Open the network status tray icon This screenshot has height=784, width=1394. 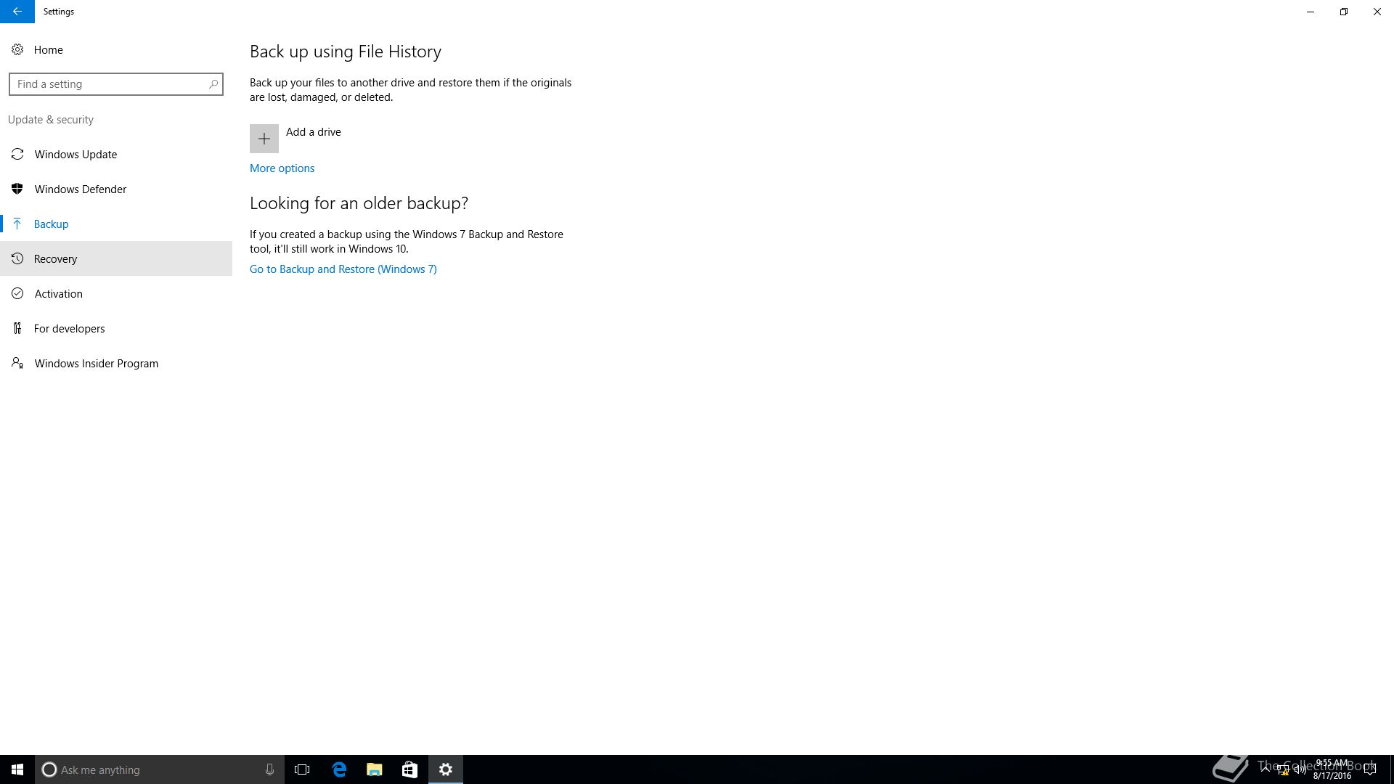(x=1283, y=769)
